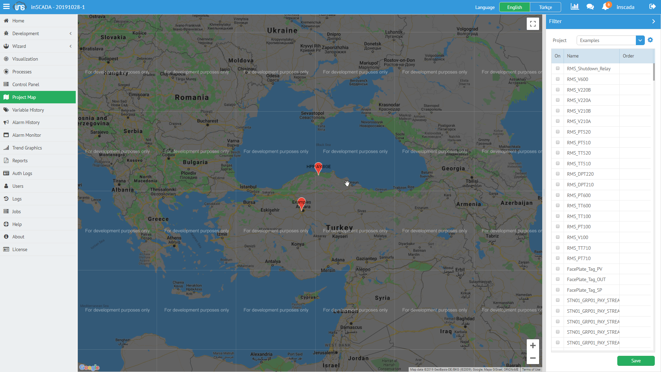The height and width of the screenshot is (372, 661).
Task: Check the RMS_V220B row checkbox
Action: click(x=558, y=90)
